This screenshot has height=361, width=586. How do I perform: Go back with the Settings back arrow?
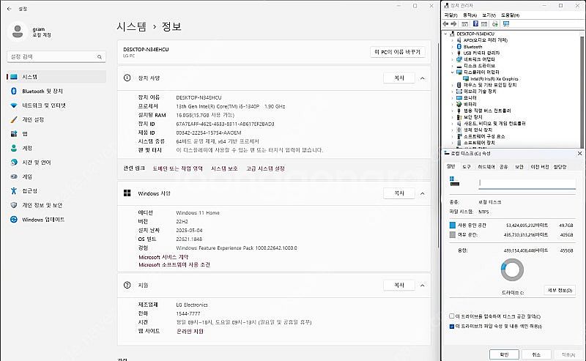pos(10,9)
